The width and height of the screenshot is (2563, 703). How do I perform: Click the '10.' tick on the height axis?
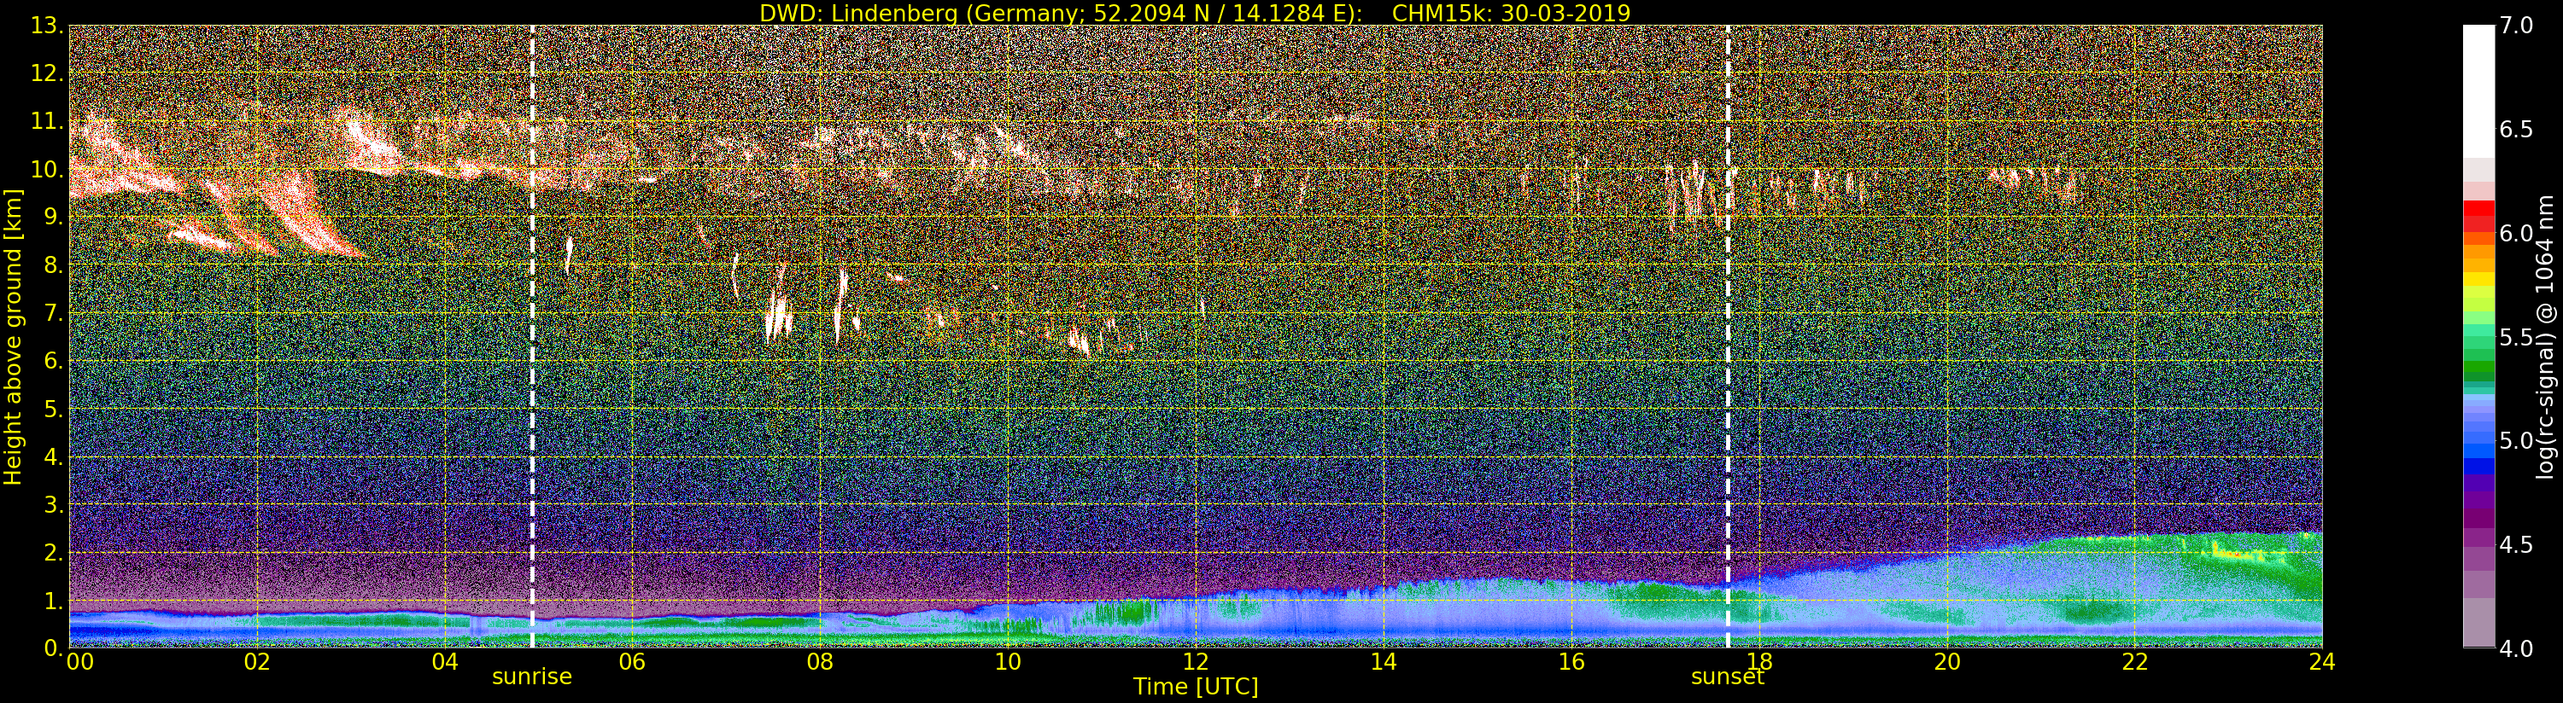tap(47, 169)
